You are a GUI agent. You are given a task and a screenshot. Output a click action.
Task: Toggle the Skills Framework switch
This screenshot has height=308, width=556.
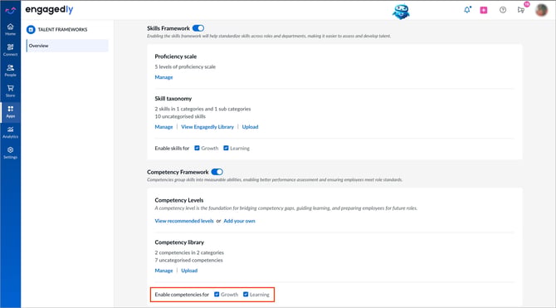[198, 28]
